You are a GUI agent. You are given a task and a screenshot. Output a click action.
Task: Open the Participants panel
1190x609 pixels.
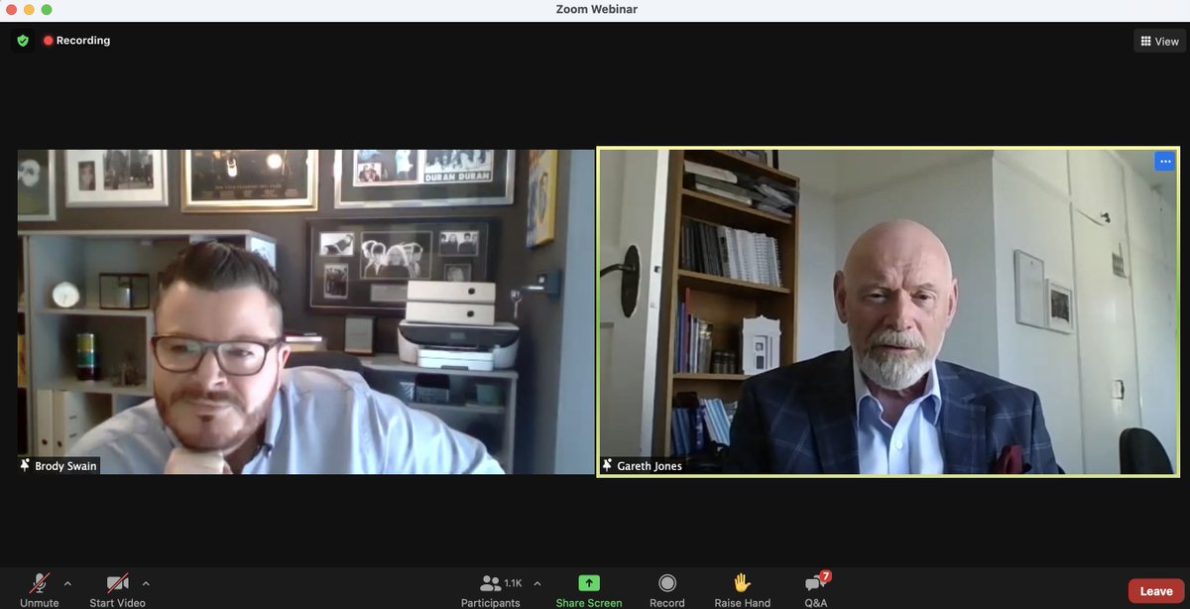(x=491, y=585)
